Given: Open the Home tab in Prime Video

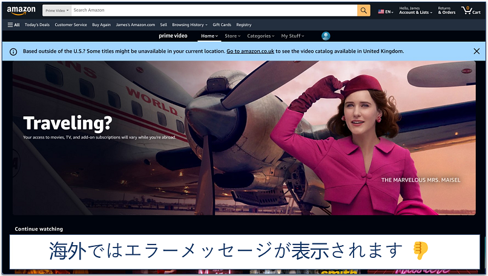Looking at the screenshot, I should click(209, 36).
